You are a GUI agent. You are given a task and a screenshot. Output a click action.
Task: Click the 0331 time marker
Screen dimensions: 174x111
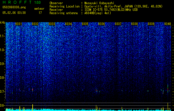tap(19, 24)
